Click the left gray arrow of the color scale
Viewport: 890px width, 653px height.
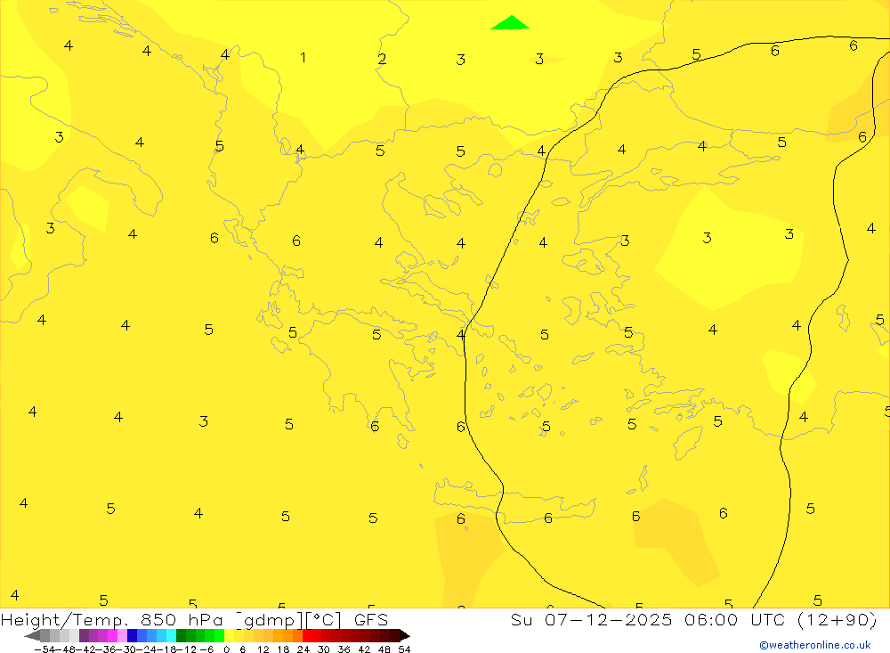click(32, 636)
